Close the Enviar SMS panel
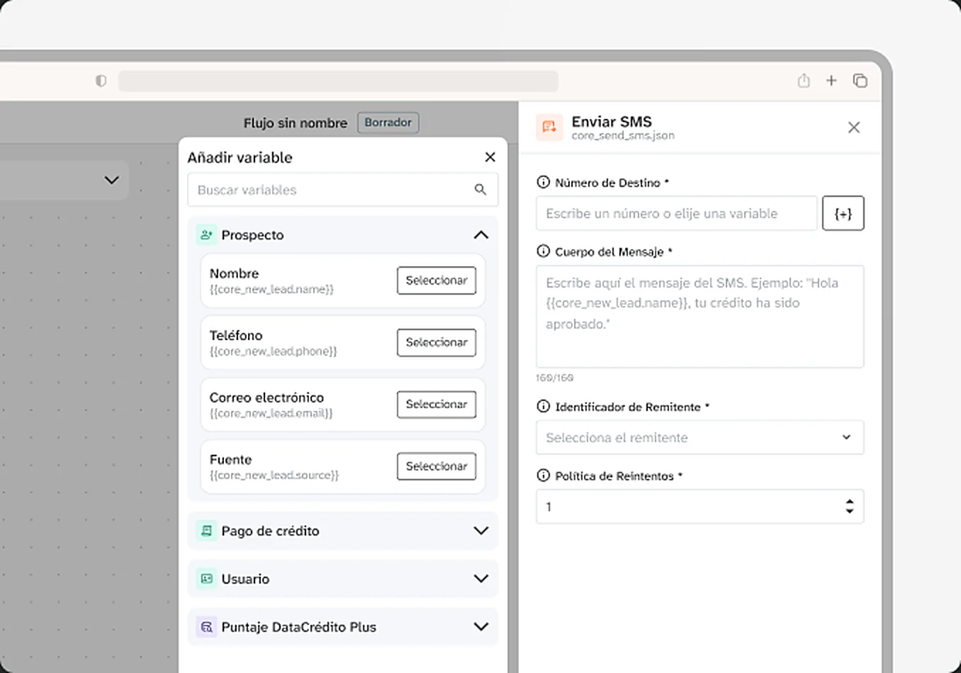The width and height of the screenshot is (961, 673). click(x=854, y=128)
